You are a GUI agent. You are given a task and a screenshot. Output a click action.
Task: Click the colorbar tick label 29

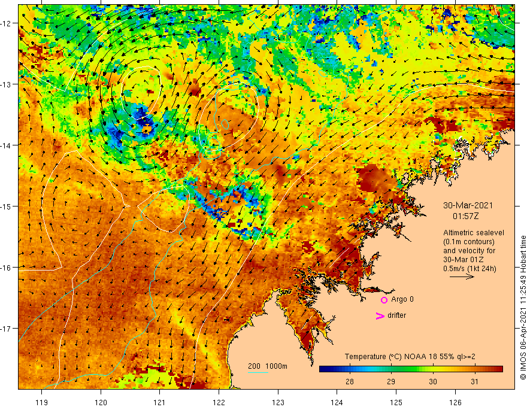click(391, 381)
